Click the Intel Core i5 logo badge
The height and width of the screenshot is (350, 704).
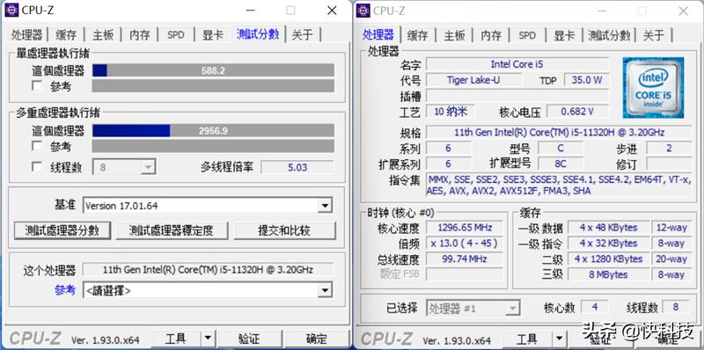(x=653, y=88)
